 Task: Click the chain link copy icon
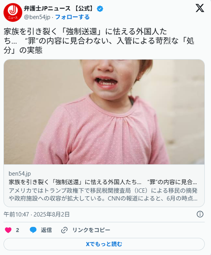(x=64, y=230)
